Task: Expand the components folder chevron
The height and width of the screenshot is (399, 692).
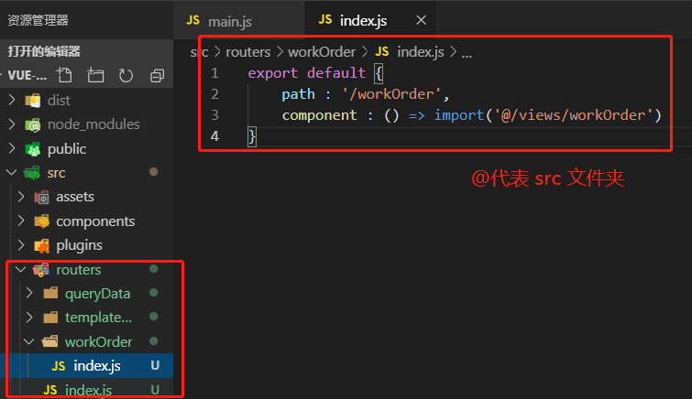Action: tap(21, 221)
